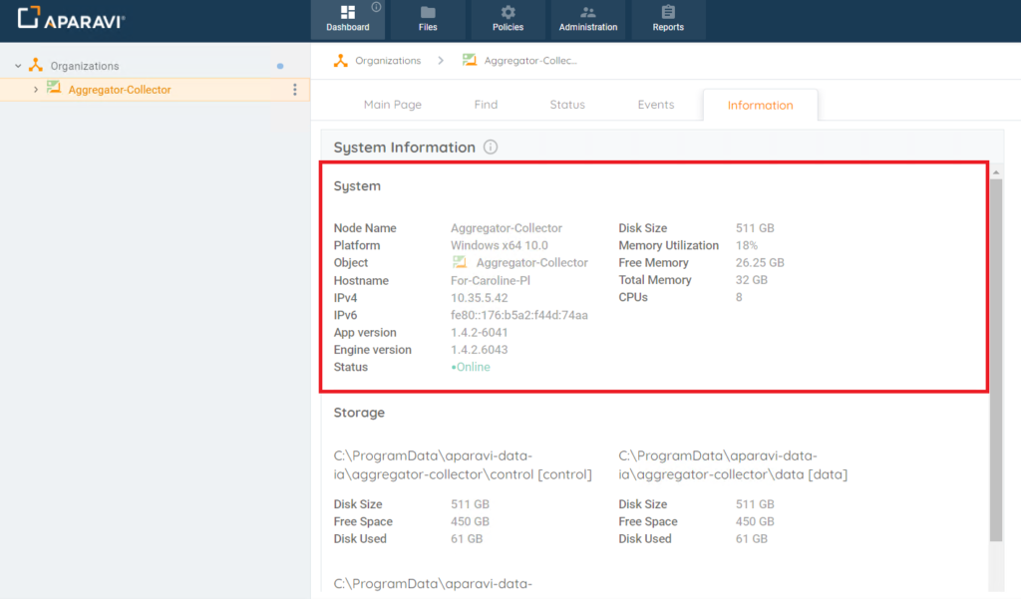Select the Information tab
This screenshot has width=1021, height=599.
point(760,106)
